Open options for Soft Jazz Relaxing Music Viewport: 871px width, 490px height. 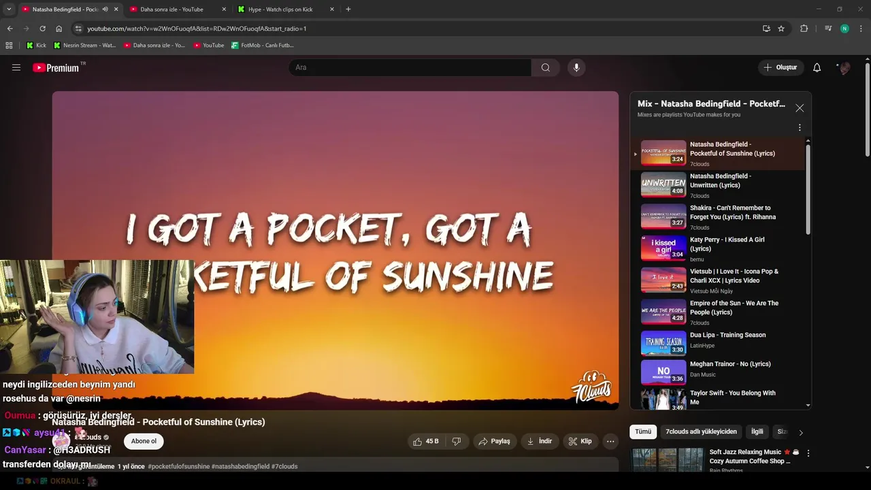[808, 453]
